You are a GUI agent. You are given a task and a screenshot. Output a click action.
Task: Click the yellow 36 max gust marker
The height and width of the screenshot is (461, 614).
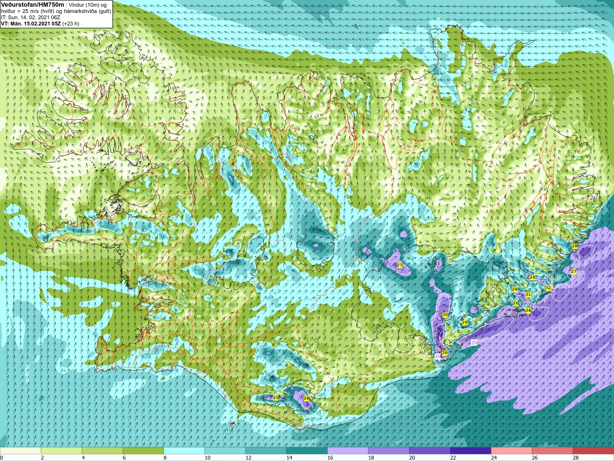click(x=445, y=353)
